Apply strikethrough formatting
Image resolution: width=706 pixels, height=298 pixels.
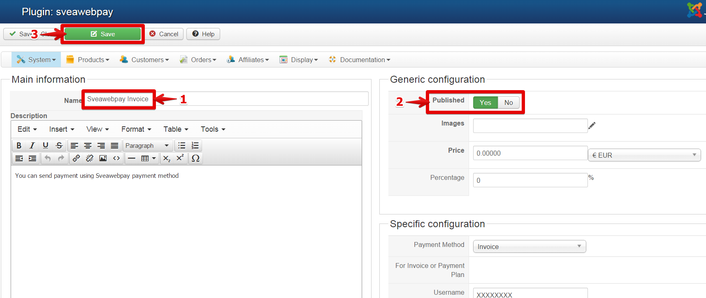pyautogui.click(x=59, y=146)
